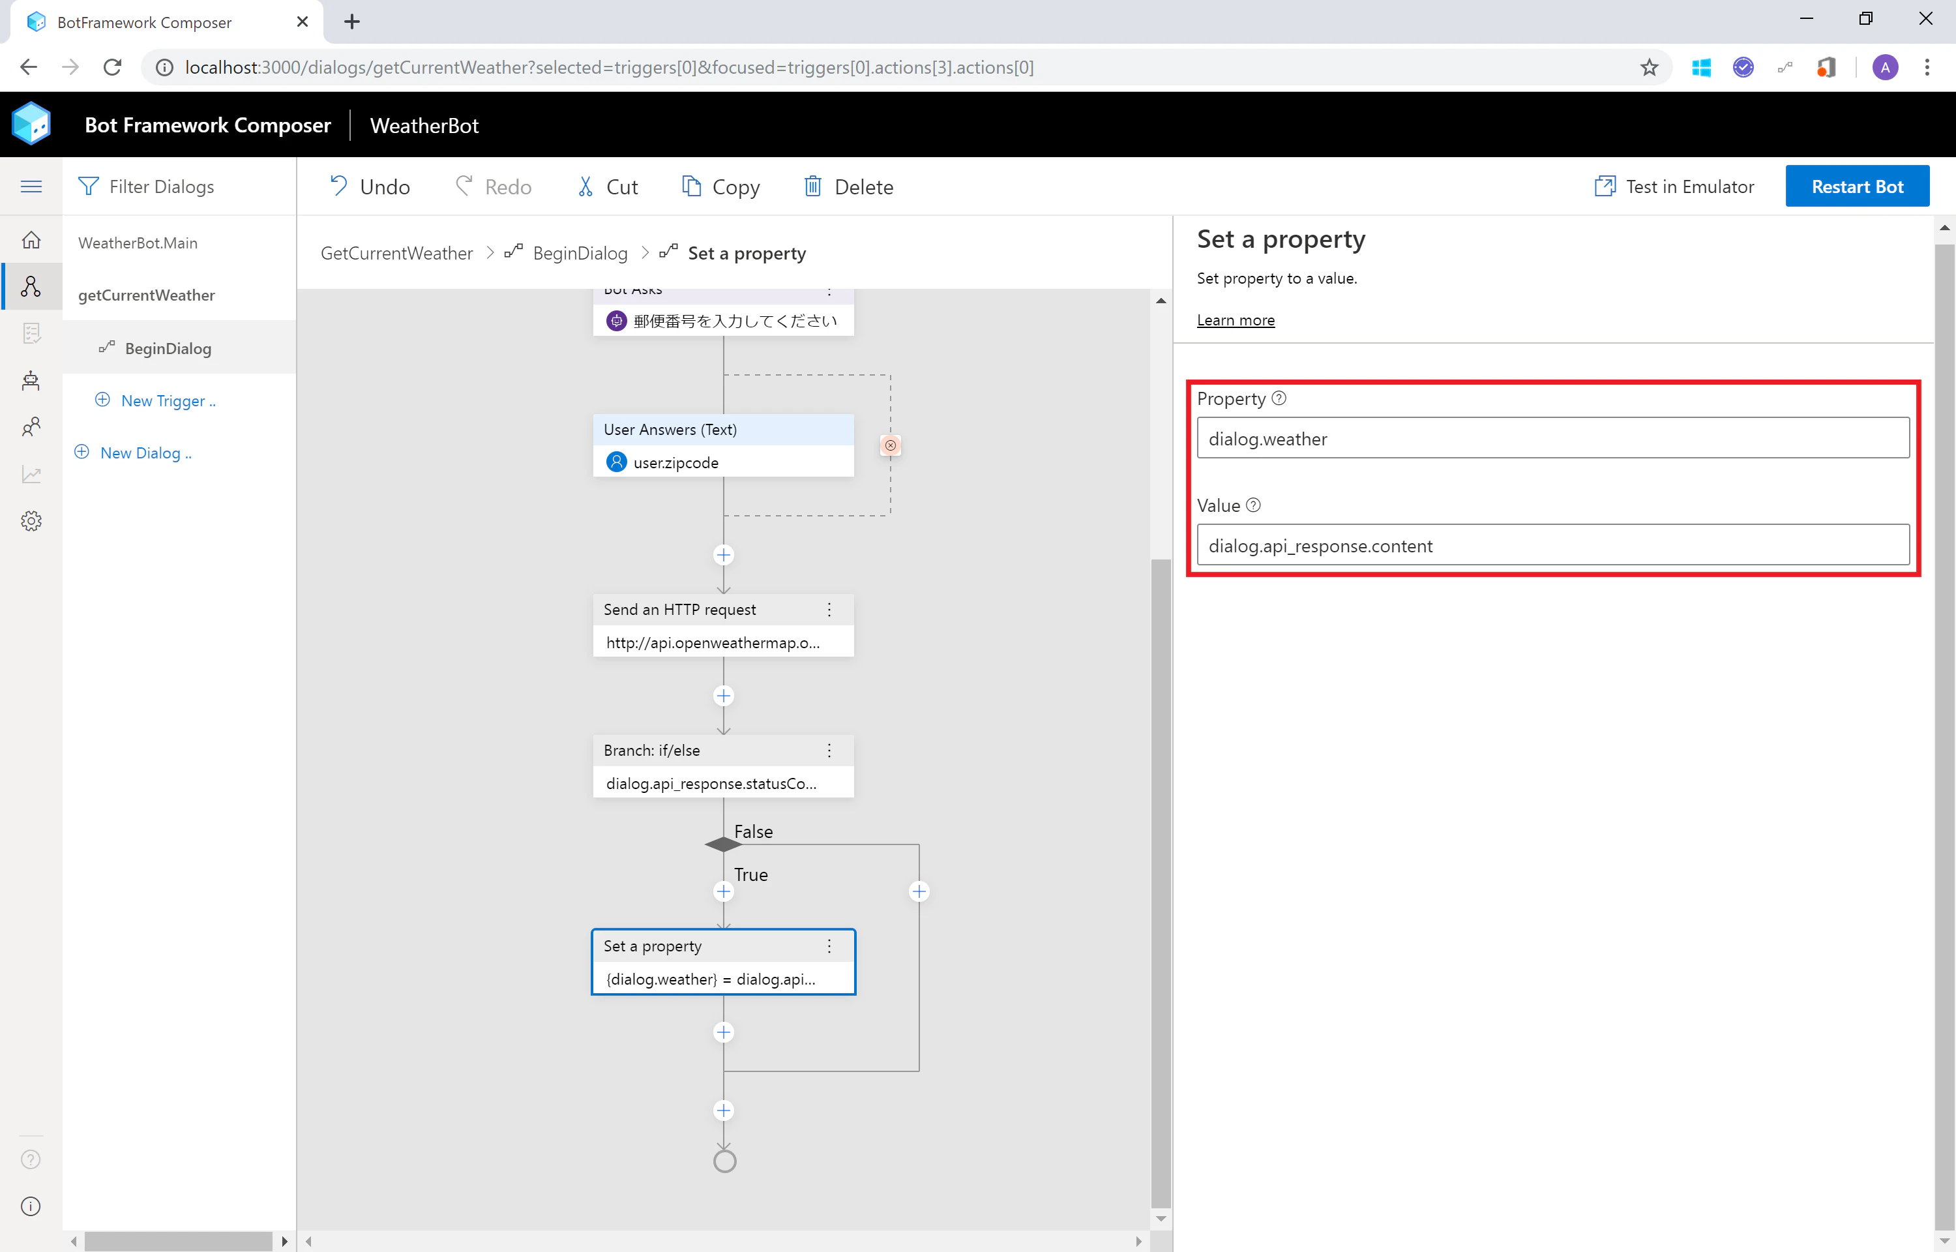
Task: Open the info icon at sidebar bottom
Action: pyautogui.click(x=31, y=1206)
